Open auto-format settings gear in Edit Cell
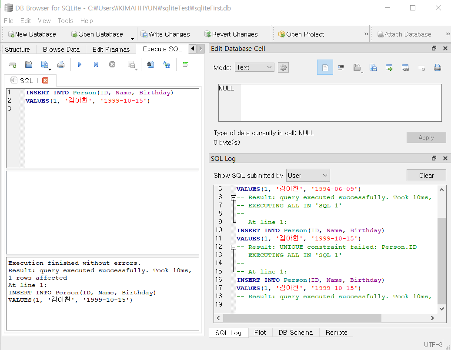 (283, 67)
